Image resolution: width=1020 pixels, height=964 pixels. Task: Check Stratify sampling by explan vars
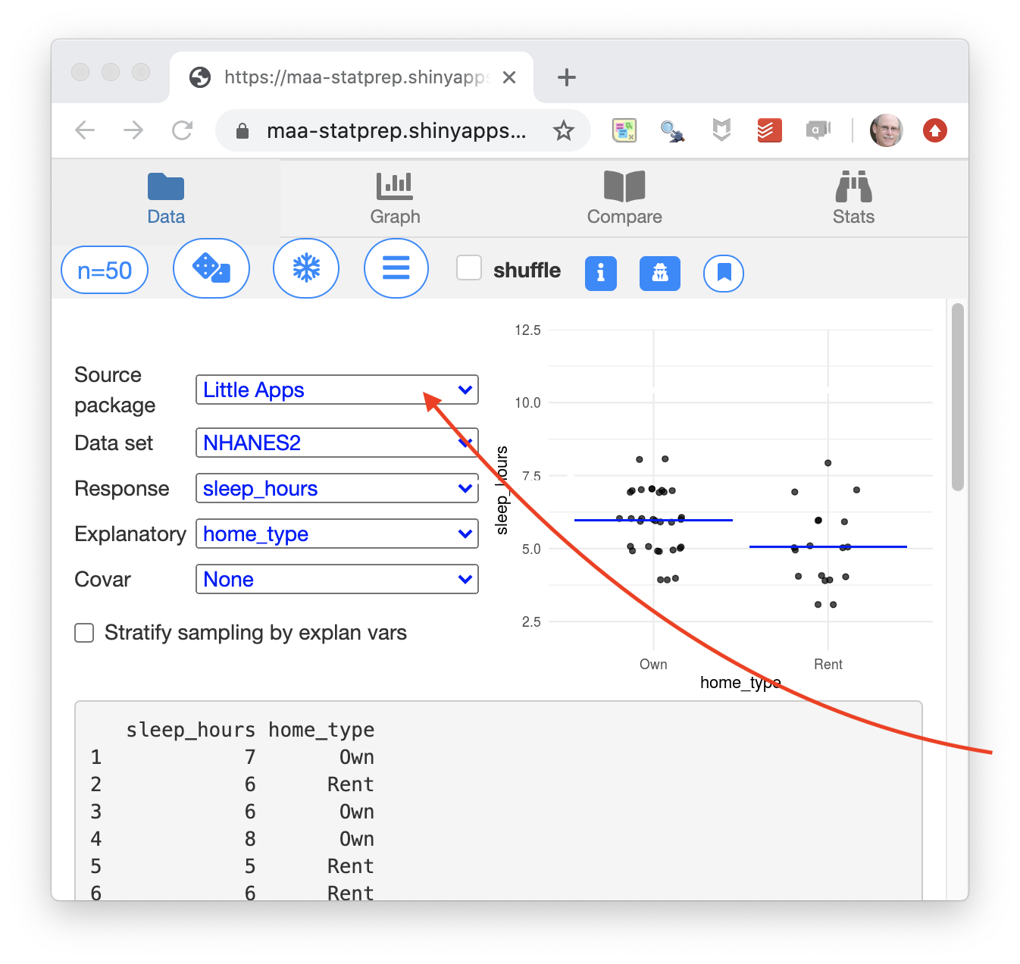click(84, 633)
